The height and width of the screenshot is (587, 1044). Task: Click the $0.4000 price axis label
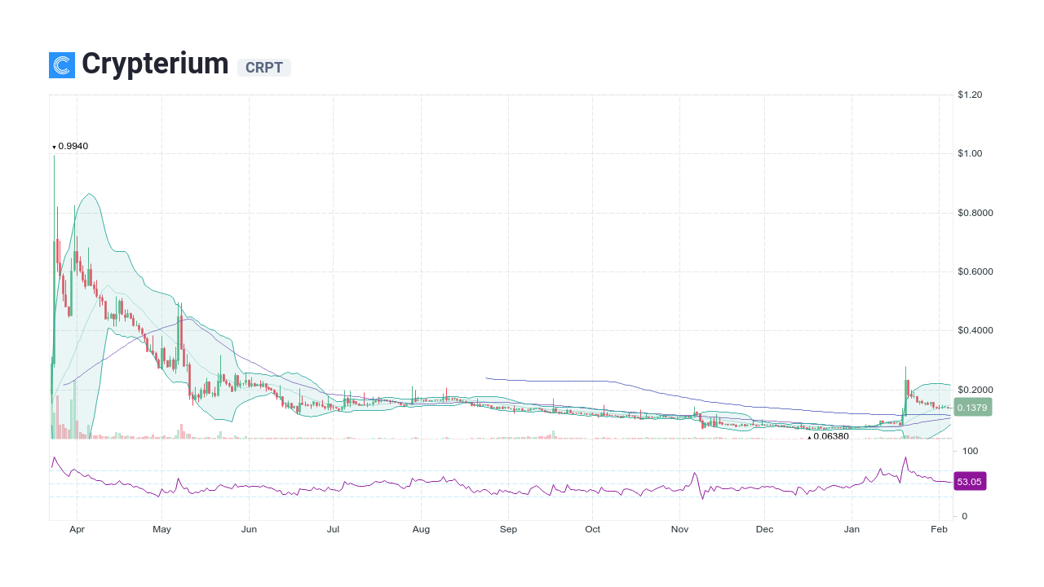pyautogui.click(x=975, y=330)
